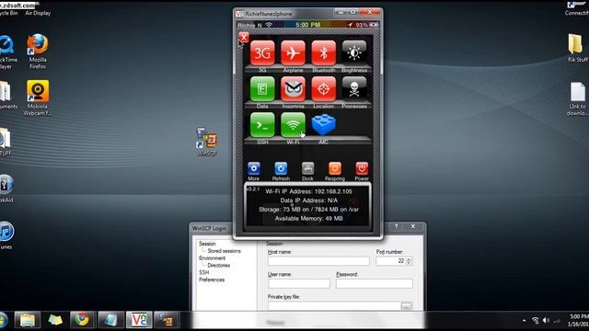Toggle the Insomnia switch

(293, 89)
